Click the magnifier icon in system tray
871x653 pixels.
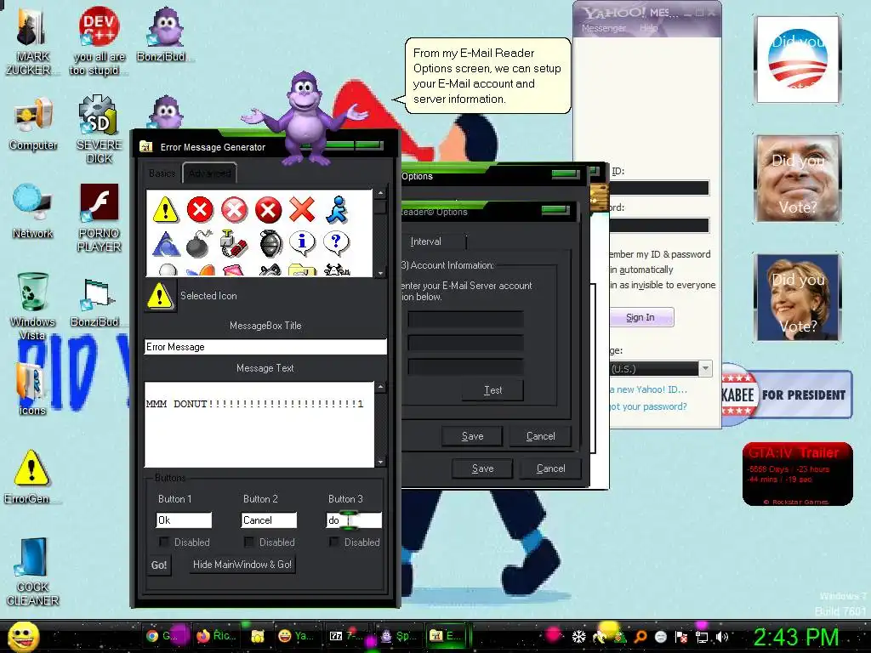pyautogui.click(x=640, y=637)
